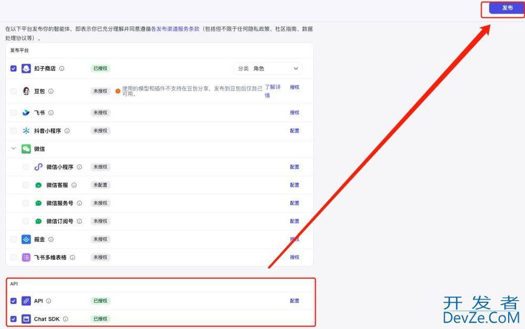
Task: Click the 抖音小程序 icon
Action: 26,131
